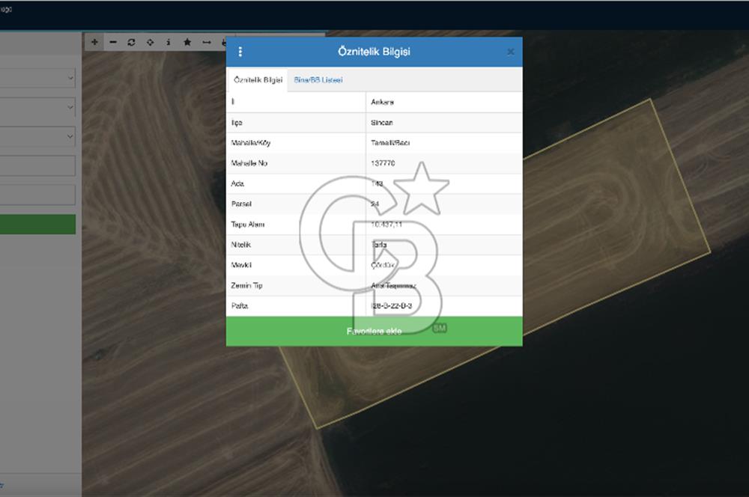The width and height of the screenshot is (749, 497).
Task: Close the Öznitelik Bilgisi dialog
Action: click(510, 52)
